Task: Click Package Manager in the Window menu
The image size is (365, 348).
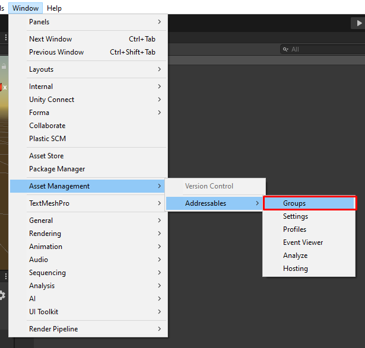Action: (x=57, y=169)
